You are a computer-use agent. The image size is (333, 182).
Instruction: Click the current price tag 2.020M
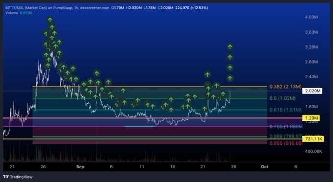pyautogui.click(x=312, y=91)
